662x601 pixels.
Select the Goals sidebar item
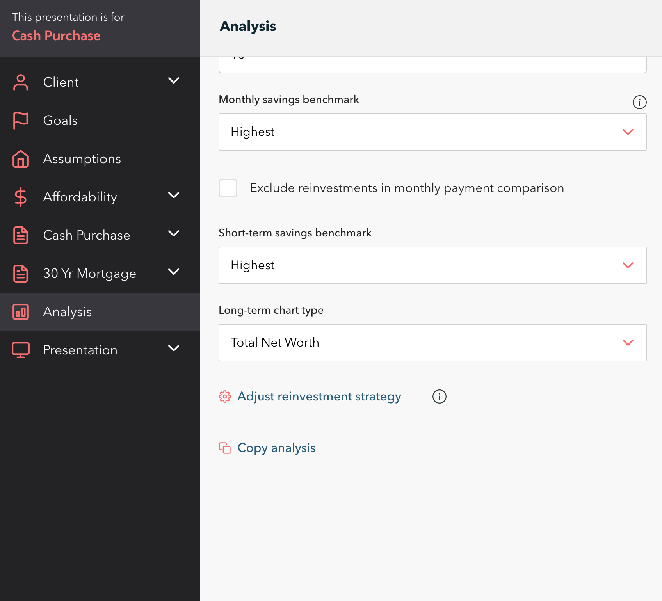coord(100,121)
